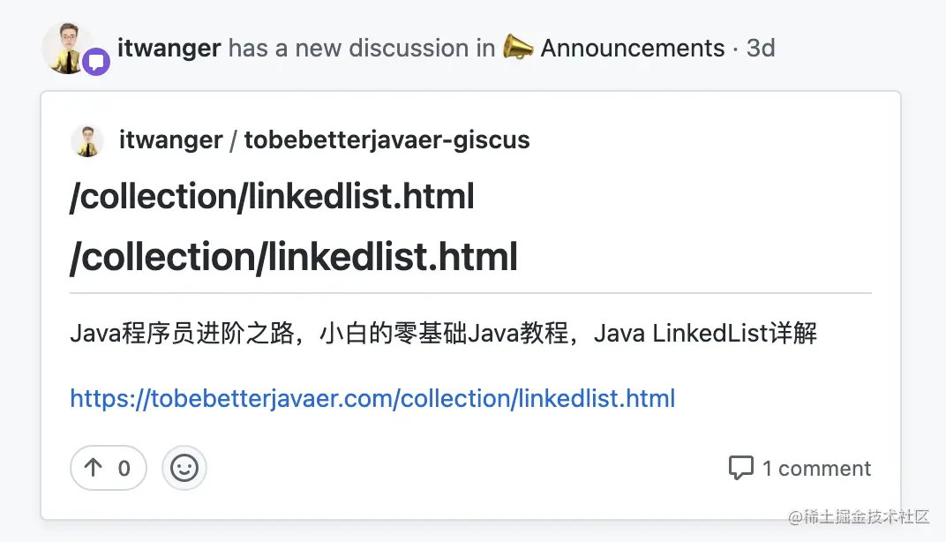Click the purple discussion badge icon
This screenshot has width=946, height=542.
coord(96,61)
